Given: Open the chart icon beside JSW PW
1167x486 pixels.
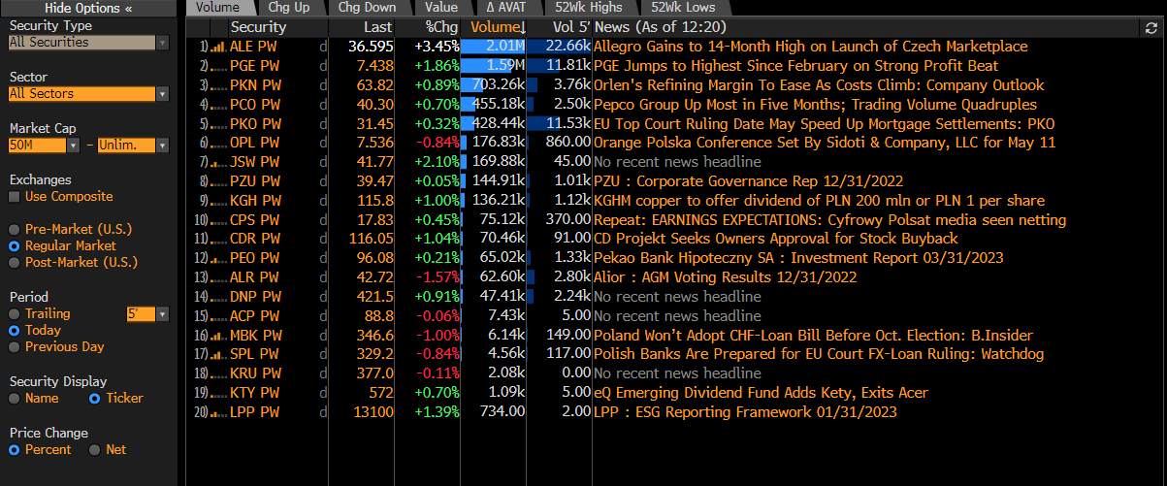Looking at the screenshot, I should (x=218, y=162).
